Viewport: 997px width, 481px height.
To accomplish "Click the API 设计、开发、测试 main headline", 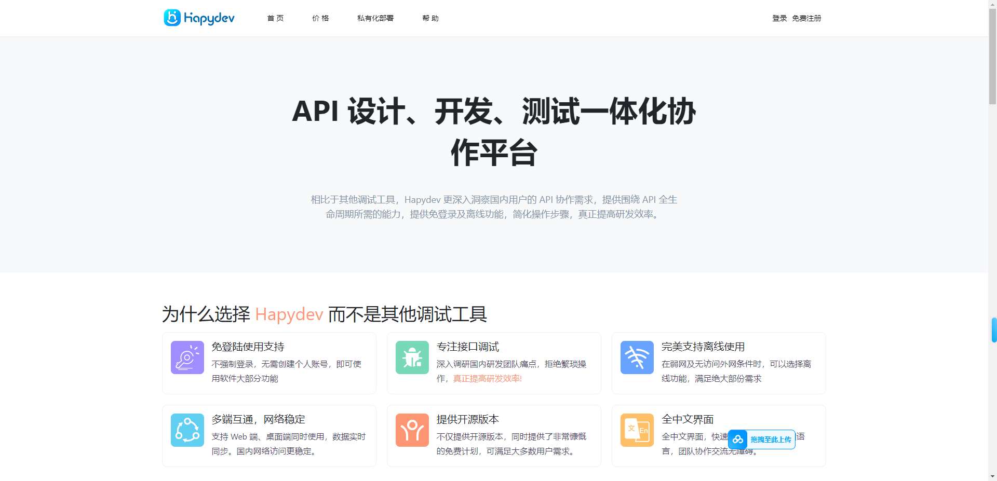I will click(x=494, y=132).
